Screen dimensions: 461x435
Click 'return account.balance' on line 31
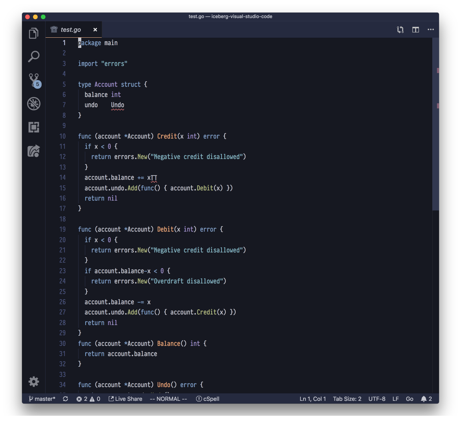tap(121, 354)
